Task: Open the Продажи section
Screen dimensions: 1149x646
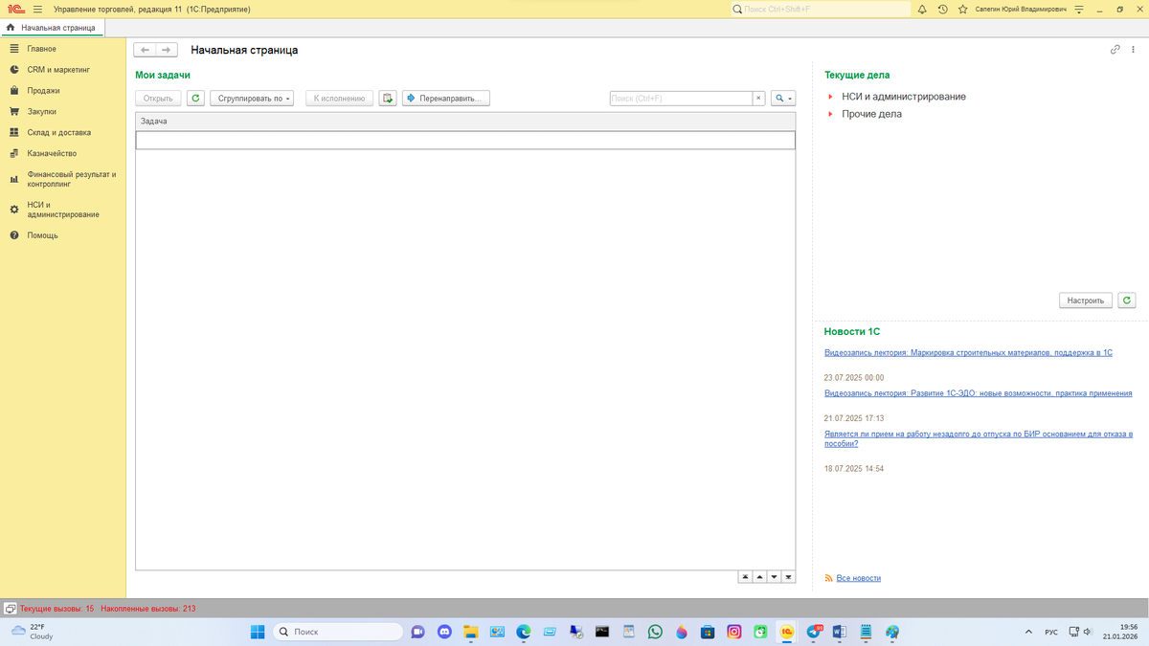Action: coord(43,91)
